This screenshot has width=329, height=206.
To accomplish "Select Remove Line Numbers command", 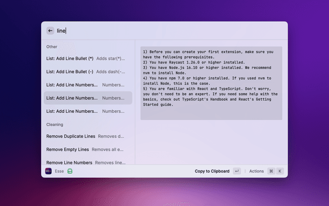I will click(69, 162).
